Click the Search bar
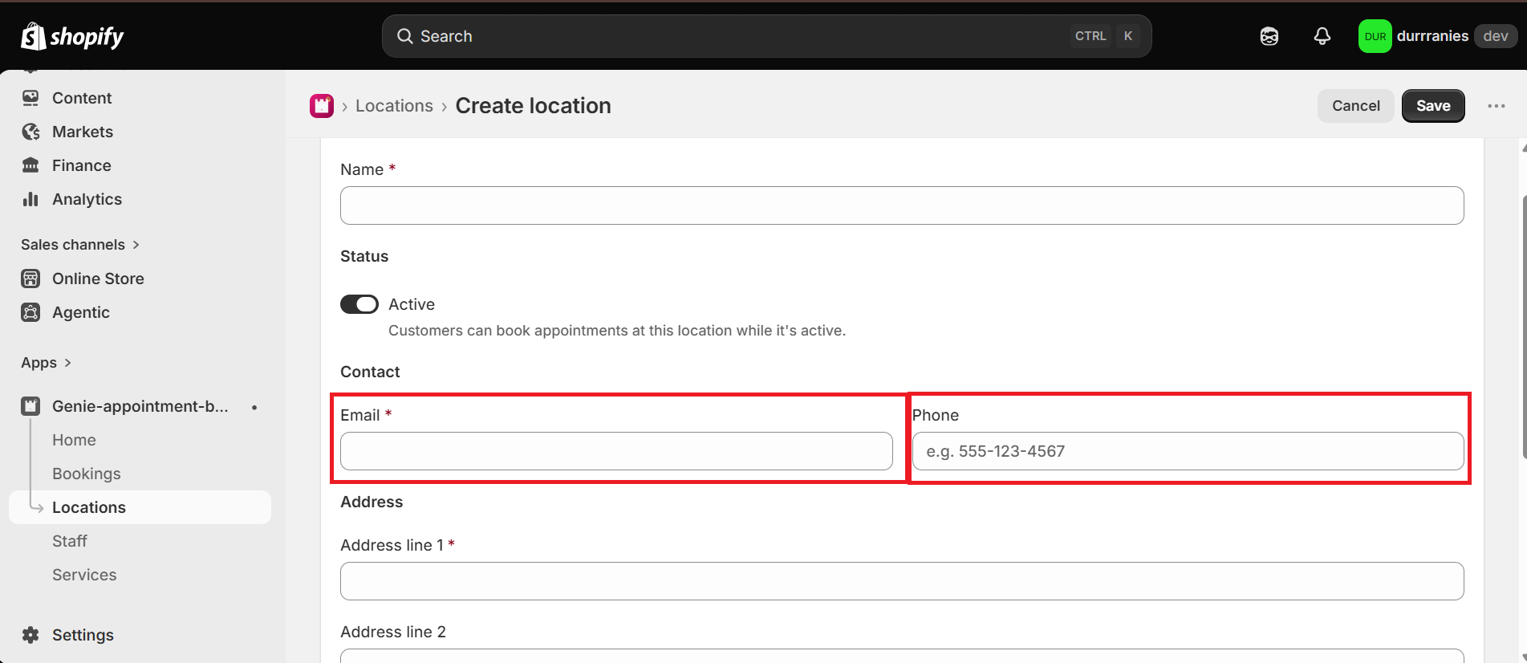Screen dimensions: 1527x663 point(766,36)
